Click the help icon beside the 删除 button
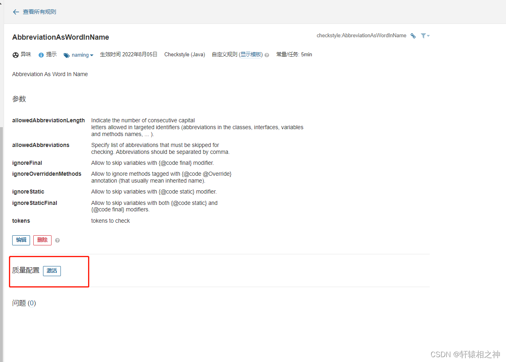 (x=57, y=240)
